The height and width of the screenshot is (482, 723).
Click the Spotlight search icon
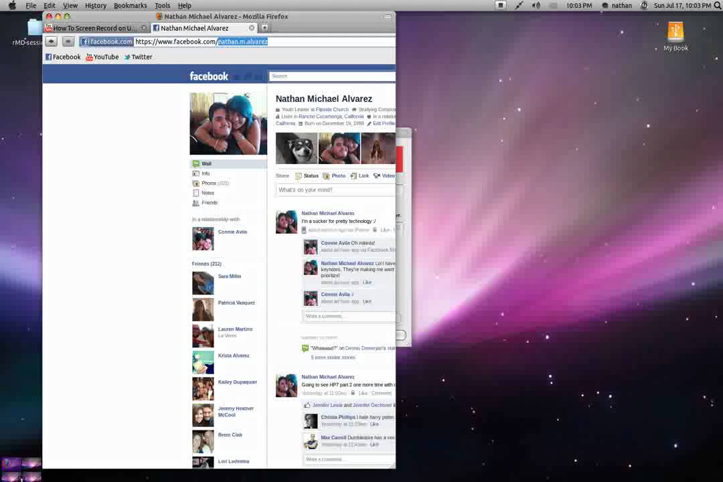click(x=718, y=5)
